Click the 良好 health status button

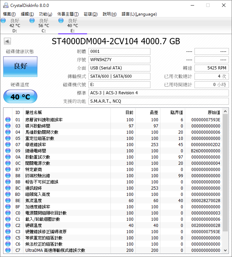coord(20,67)
